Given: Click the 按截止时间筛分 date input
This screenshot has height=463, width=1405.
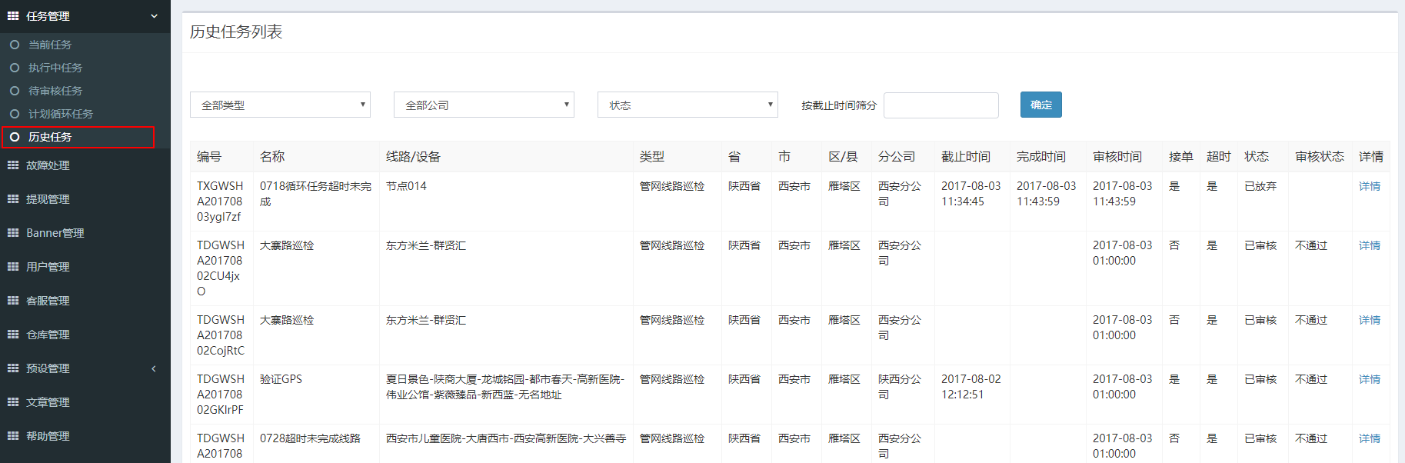Looking at the screenshot, I should tap(941, 105).
